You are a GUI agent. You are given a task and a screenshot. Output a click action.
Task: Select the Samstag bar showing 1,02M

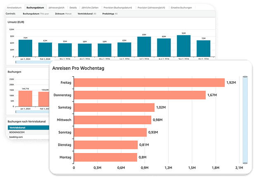pos(114,108)
